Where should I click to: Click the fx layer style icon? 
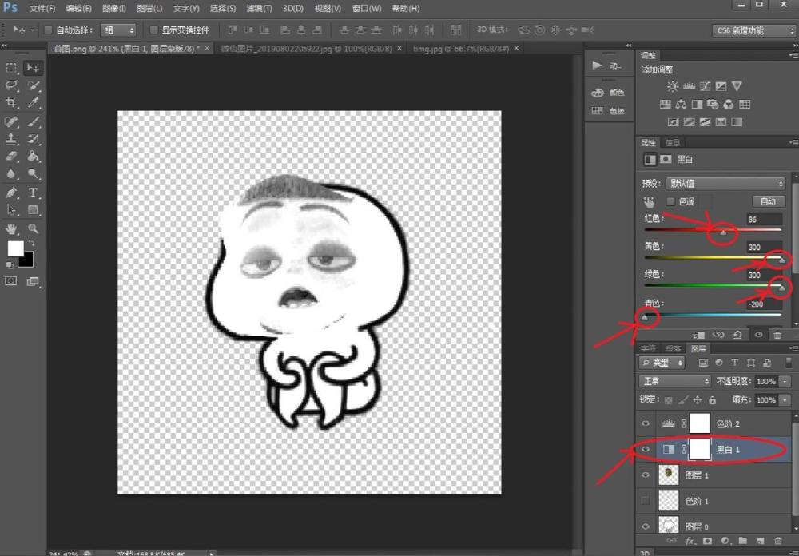click(x=690, y=541)
